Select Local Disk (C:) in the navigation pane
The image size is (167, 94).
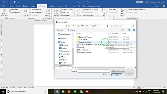pyautogui.click(x=66, y=66)
